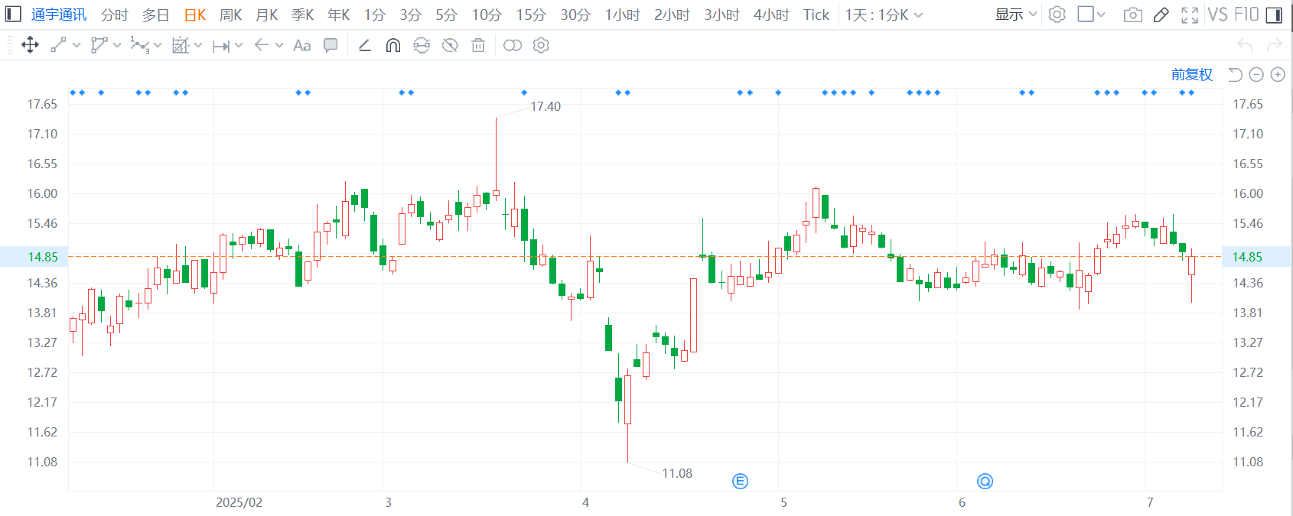Switch to 分时 intraday tab
The width and height of the screenshot is (1293, 516).
coord(114,15)
